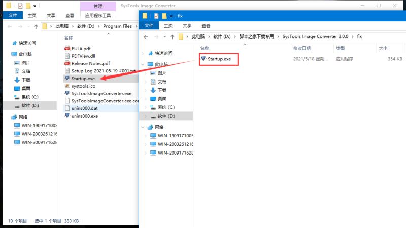
Task: Select systools.ico file
Action: click(x=83, y=86)
